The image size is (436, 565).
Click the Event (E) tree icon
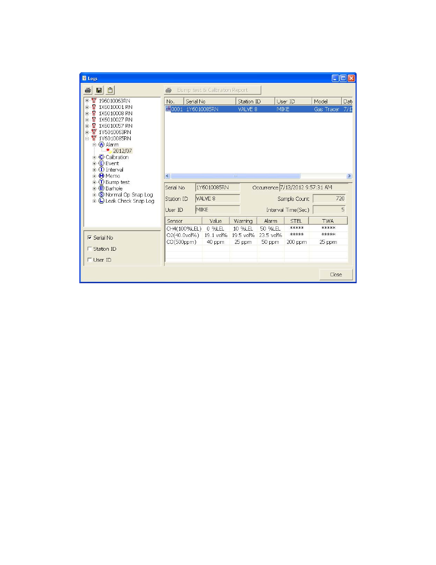tap(101, 163)
